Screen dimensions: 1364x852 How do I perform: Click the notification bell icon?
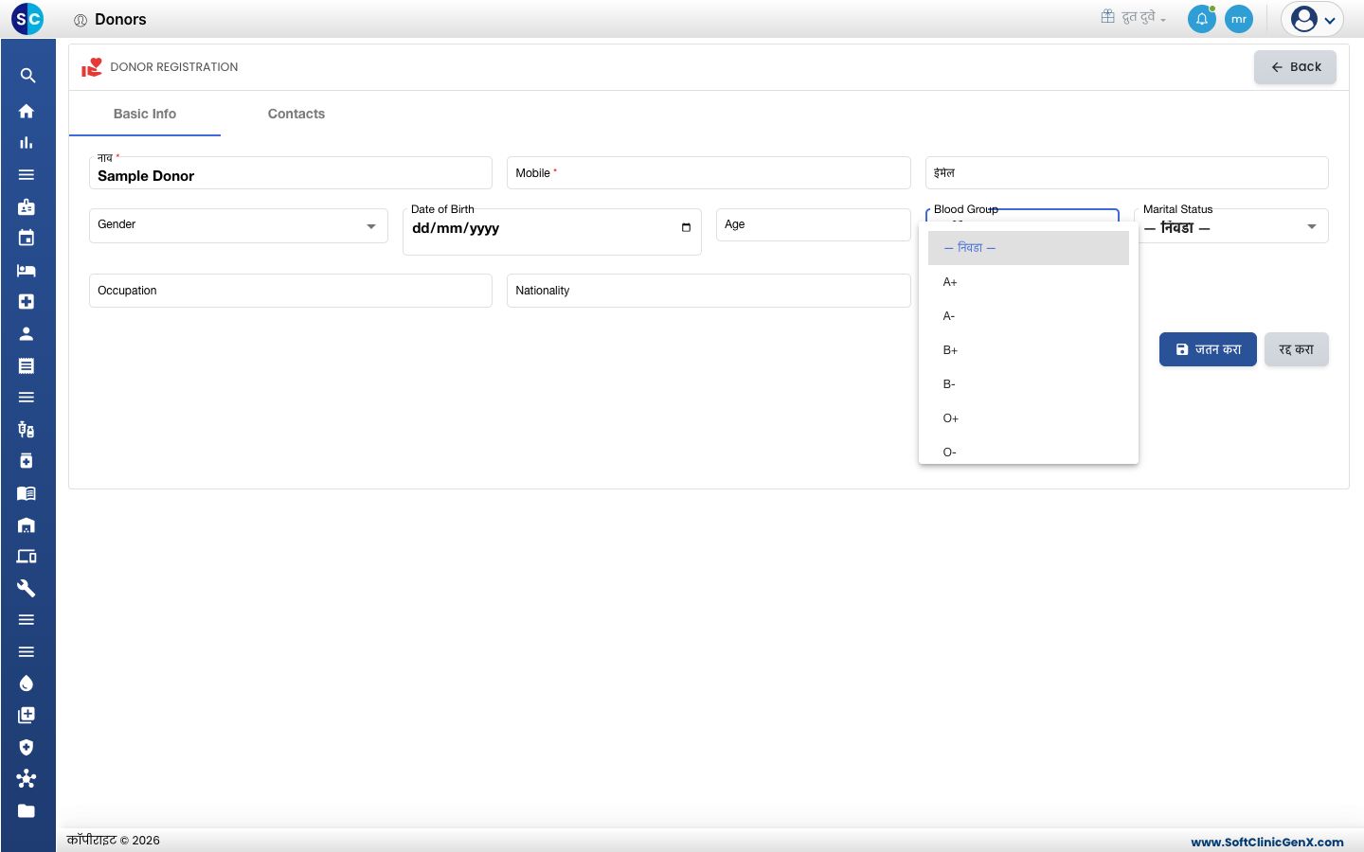tap(1202, 19)
